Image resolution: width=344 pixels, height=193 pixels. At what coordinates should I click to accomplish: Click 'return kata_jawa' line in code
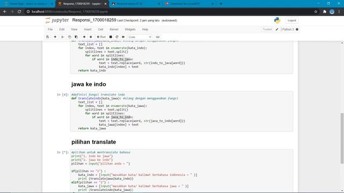point(92,129)
